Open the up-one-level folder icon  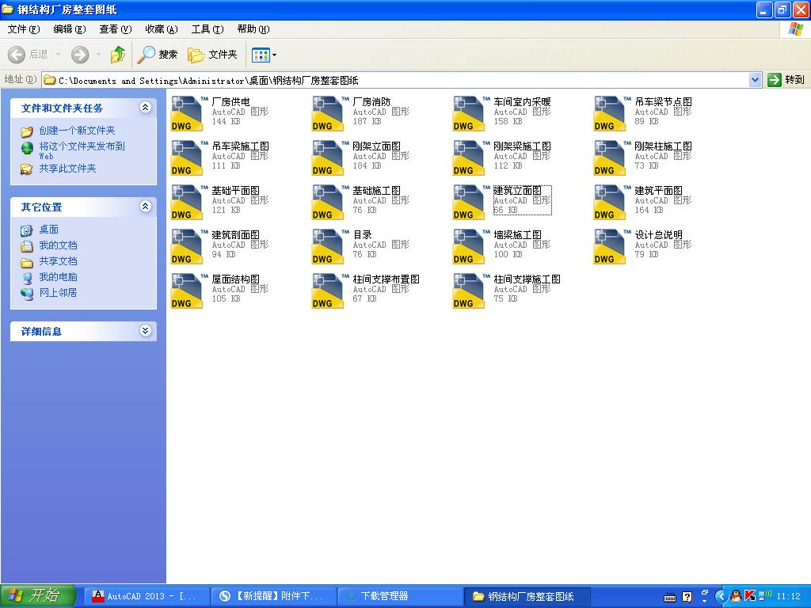coord(117,55)
